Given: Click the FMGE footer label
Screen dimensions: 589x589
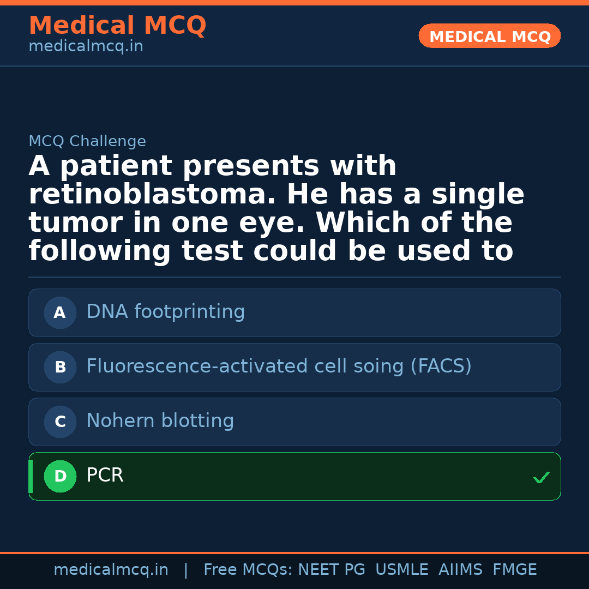Looking at the screenshot, I should point(514,570).
